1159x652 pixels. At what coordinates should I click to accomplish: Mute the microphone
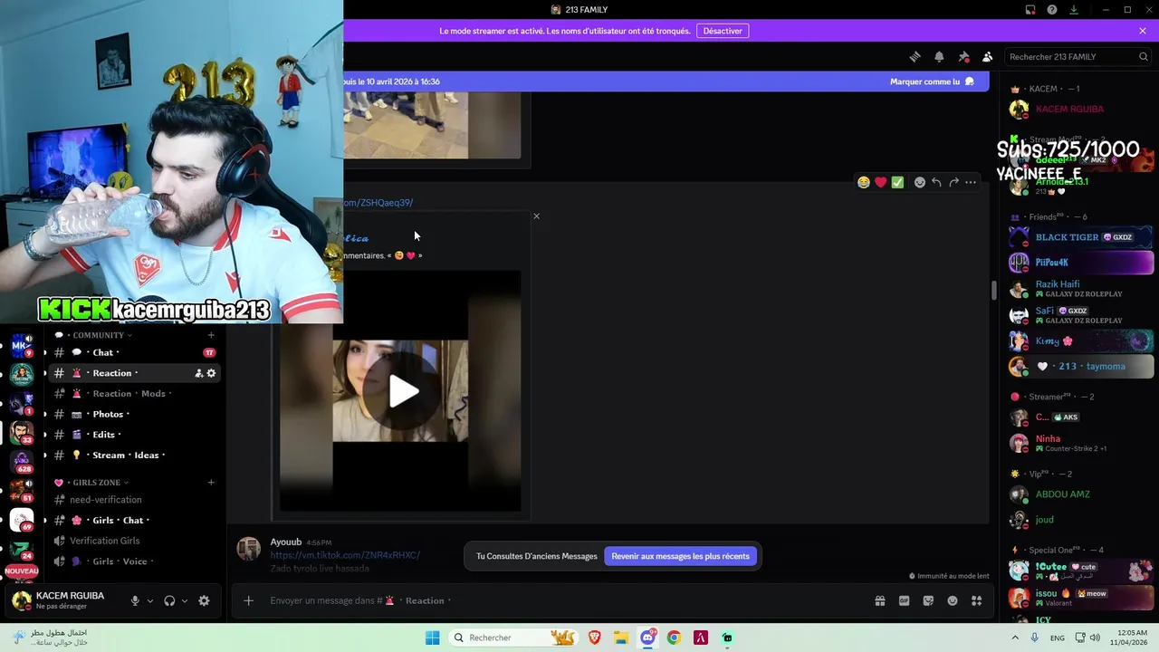135,600
